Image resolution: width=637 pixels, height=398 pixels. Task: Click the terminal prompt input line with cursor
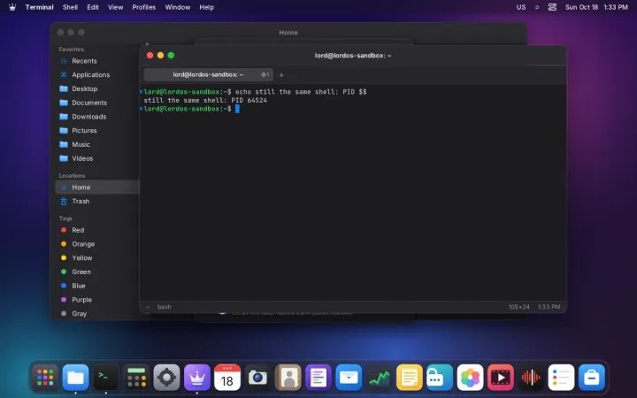pyautogui.click(x=353, y=109)
